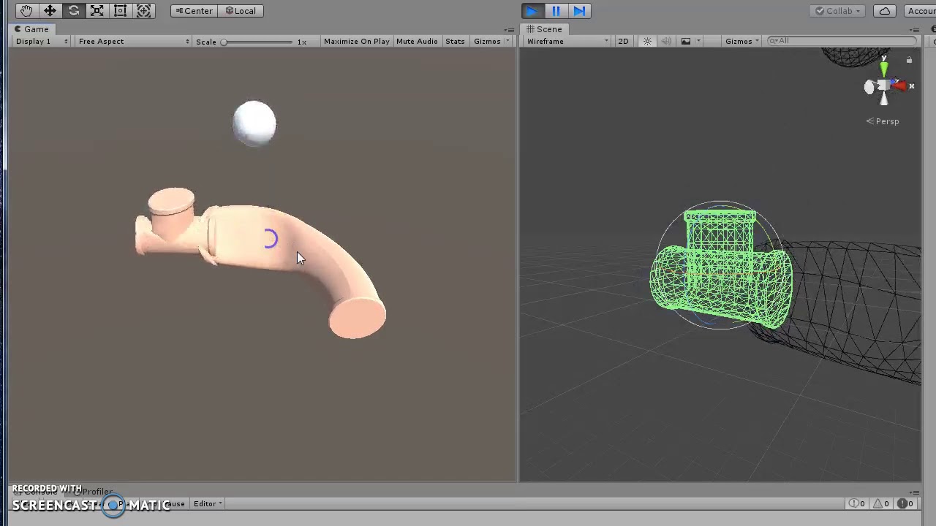Adjust the Game view Scale slider
This screenshot has height=526, width=936.
258,42
